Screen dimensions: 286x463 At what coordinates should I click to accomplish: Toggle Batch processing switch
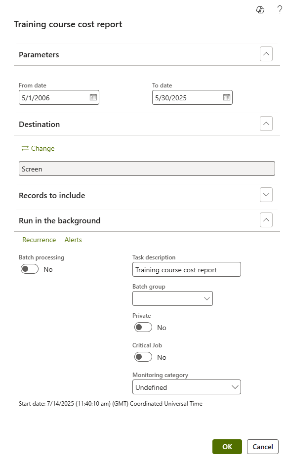(x=30, y=269)
